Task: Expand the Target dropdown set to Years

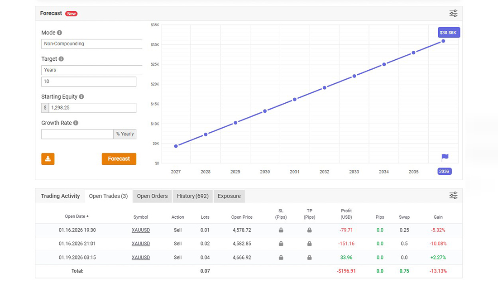Action: tap(92, 70)
